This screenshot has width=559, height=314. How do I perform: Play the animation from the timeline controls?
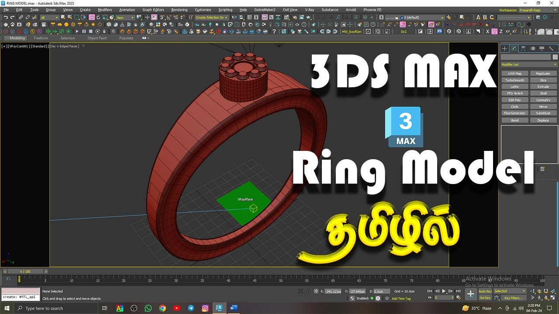click(444, 291)
